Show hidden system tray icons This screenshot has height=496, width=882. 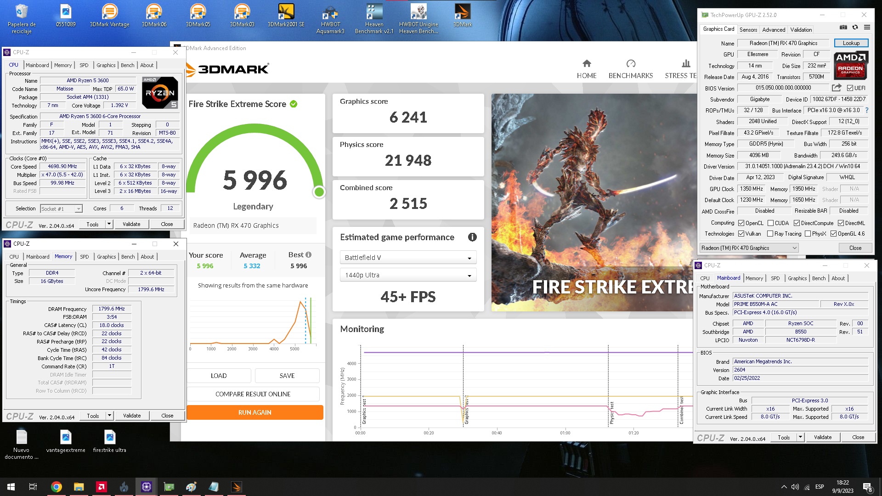coord(784,487)
